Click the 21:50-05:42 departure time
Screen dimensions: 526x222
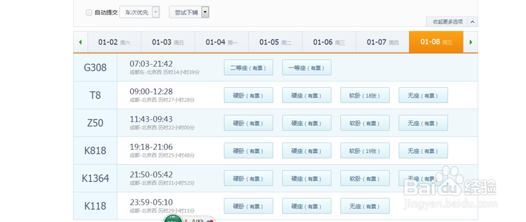151,175
